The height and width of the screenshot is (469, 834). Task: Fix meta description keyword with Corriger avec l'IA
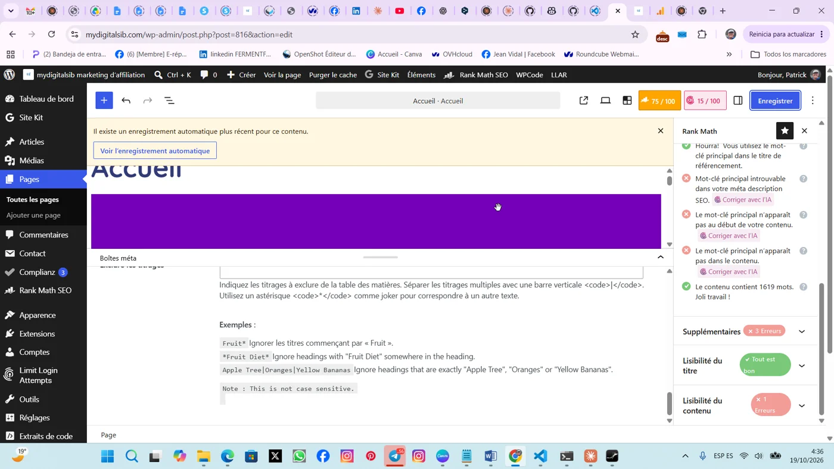pyautogui.click(x=743, y=200)
